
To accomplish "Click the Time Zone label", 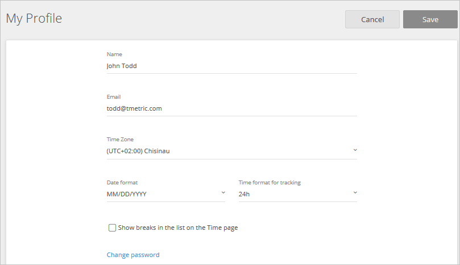I will 120,140.
